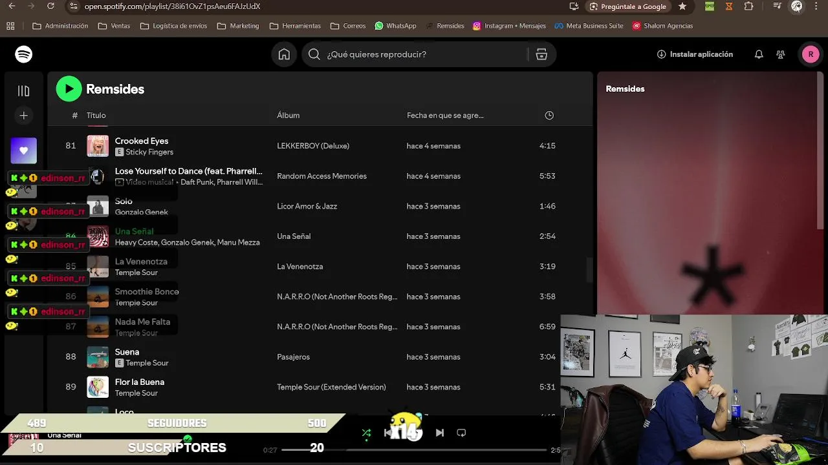Toggle repeat in the player bar
The image size is (828, 465).
pos(461,433)
